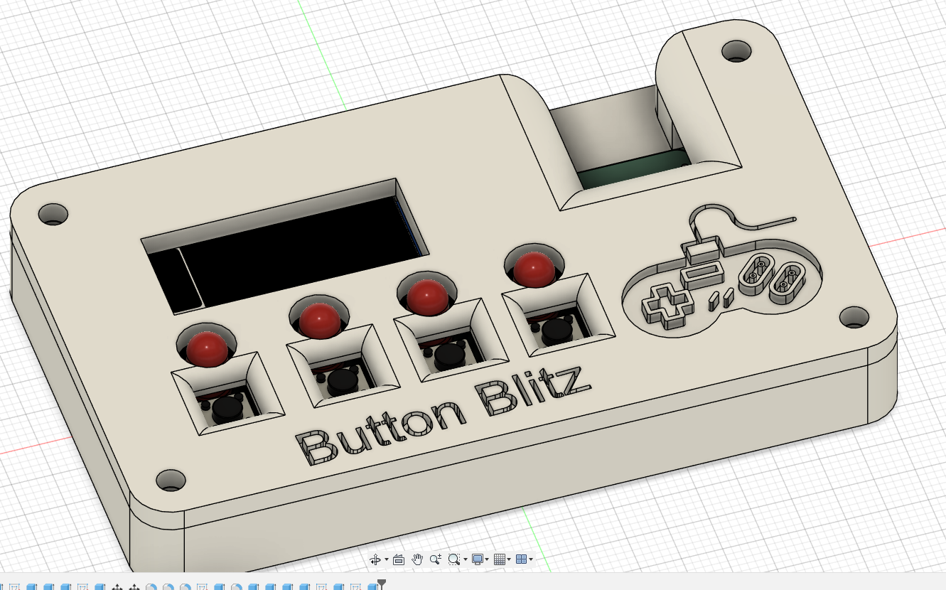Expand the Orbit type dropdown arrow

(386, 560)
